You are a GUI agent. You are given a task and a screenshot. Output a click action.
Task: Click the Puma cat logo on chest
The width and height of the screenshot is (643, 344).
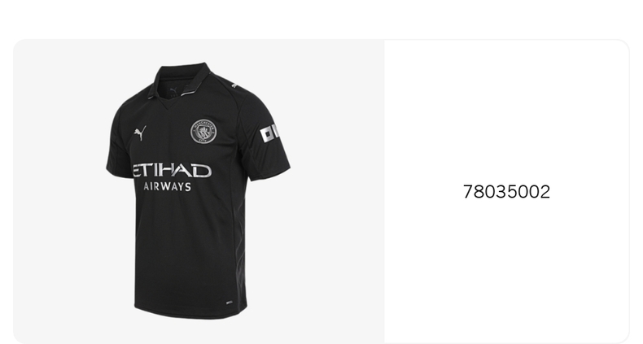coord(140,133)
